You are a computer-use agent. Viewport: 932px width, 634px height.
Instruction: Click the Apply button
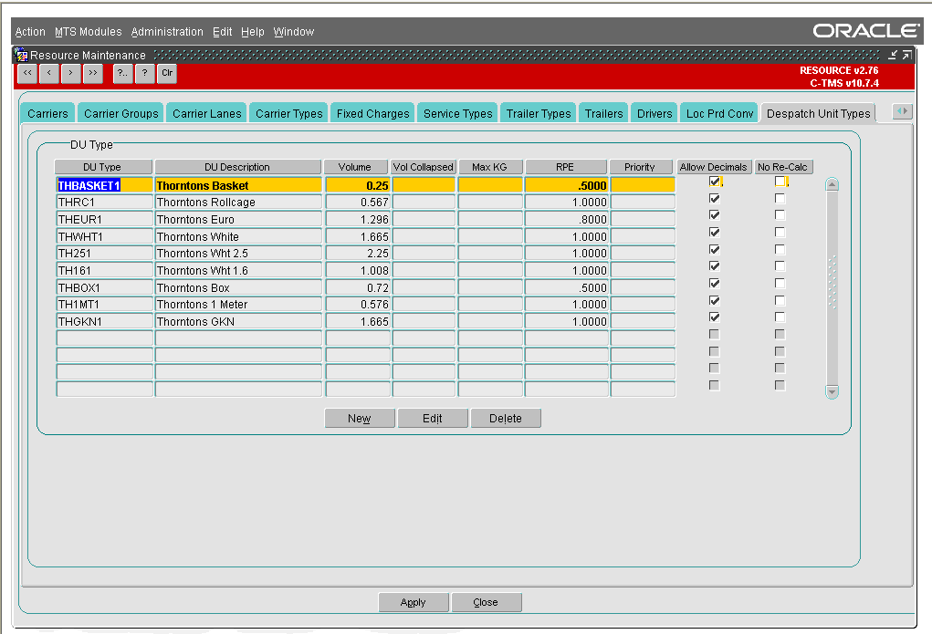414,602
